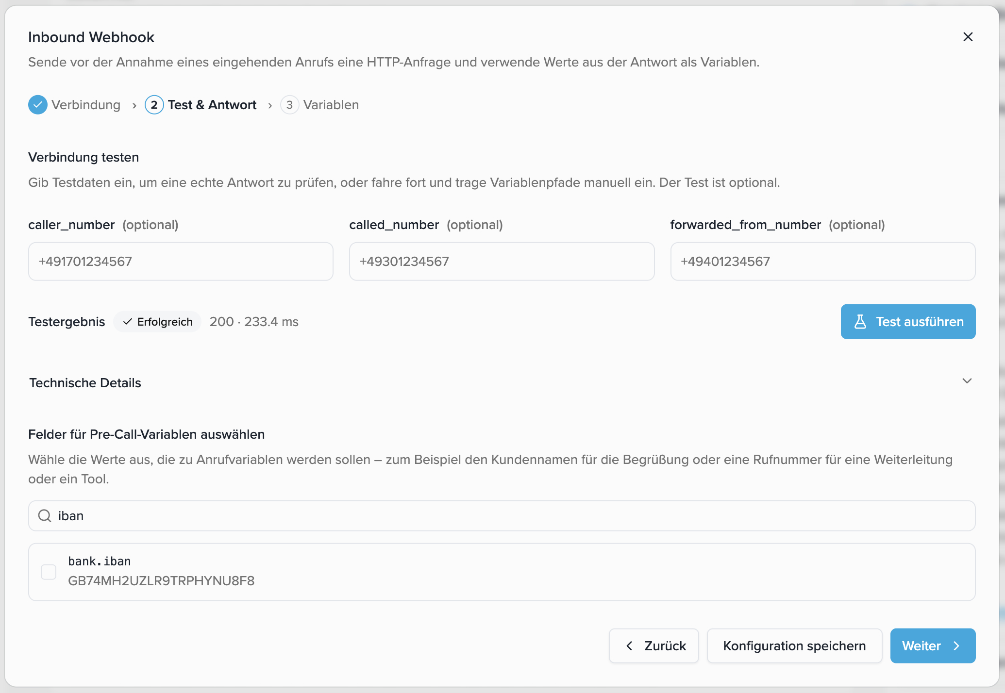Continue with the Weiter button
The image size is (1005, 693).
coord(933,646)
